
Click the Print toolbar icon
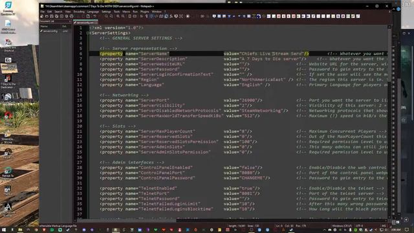pyautogui.click(x=72, y=16)
